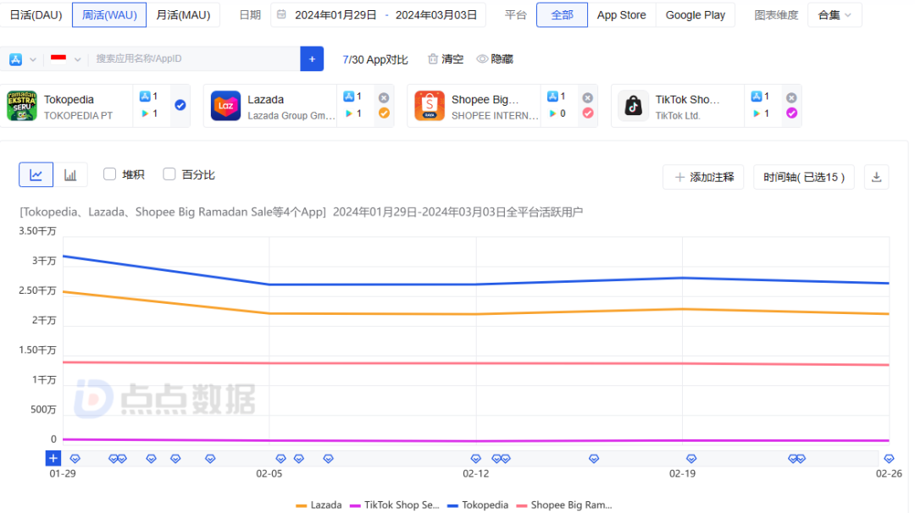The image size is (915, 513).
Task: Switch to 日活(DAU) tab
Action: pyautogui.click(x=36, y=15)
